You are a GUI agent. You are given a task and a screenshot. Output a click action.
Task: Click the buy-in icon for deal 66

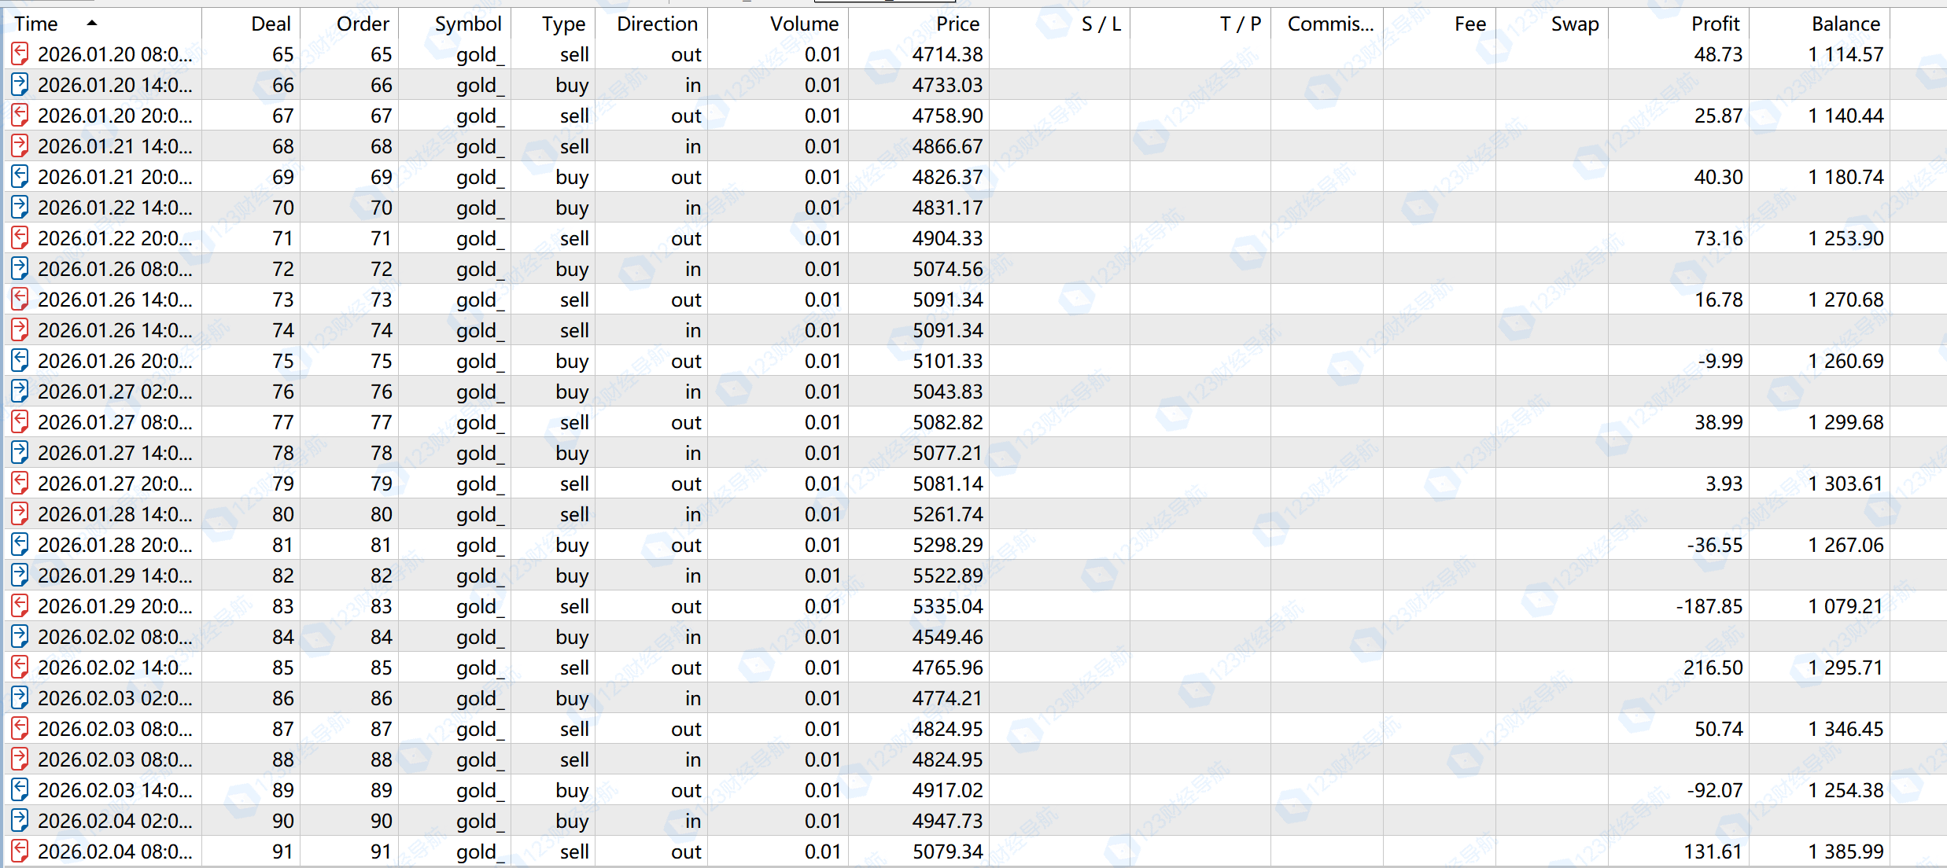(20, 85)
